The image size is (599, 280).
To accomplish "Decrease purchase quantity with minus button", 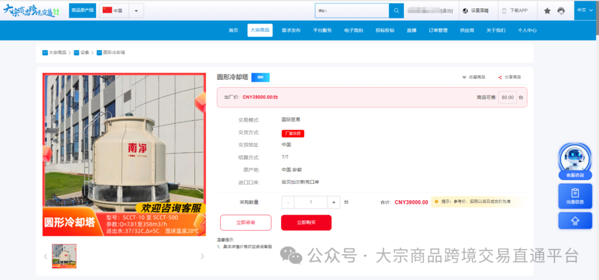I will coord(288,202).
